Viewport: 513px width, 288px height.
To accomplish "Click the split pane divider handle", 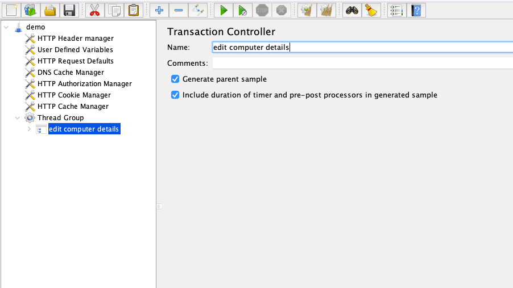I will [159, 206].
